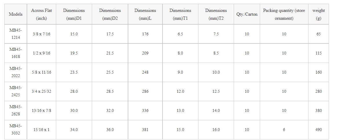Image resolution: width=360 pixels, height=140 pixels.
Task: Click the 490 weight value cell
Action: (319, 130)
